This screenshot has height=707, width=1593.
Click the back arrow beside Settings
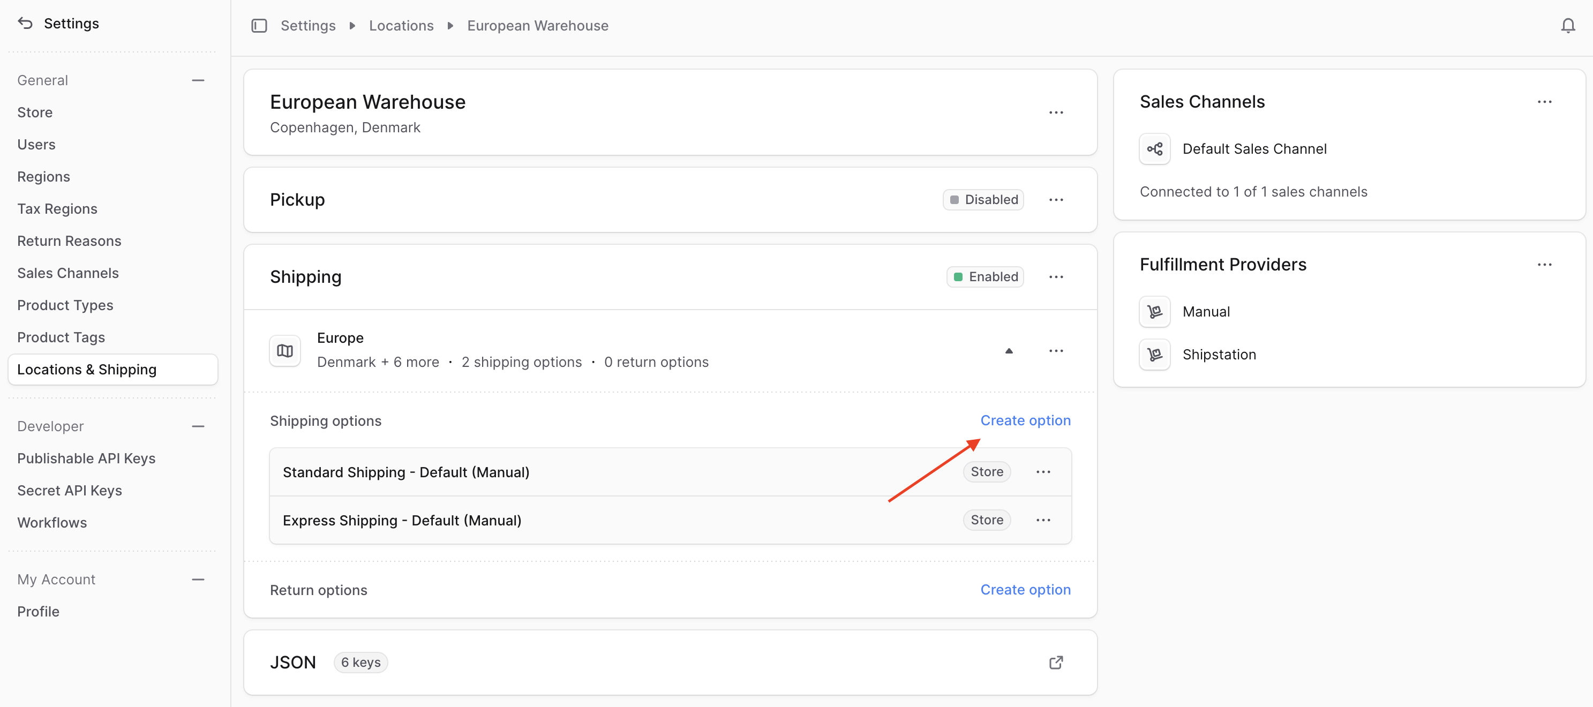(25, 23)
